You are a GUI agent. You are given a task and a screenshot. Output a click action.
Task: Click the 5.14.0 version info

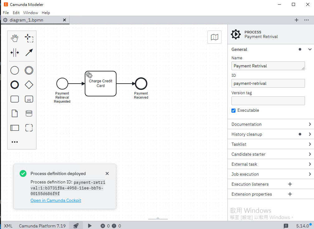point(302,226)
